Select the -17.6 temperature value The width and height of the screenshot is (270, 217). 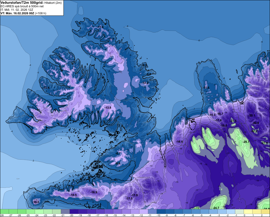click(x=218, y=120)
